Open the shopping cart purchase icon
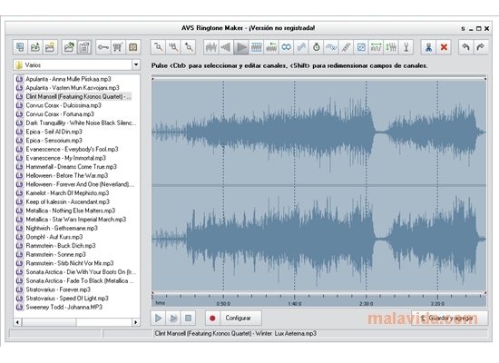This screenshot has width=499, height=363. (118, 47)
